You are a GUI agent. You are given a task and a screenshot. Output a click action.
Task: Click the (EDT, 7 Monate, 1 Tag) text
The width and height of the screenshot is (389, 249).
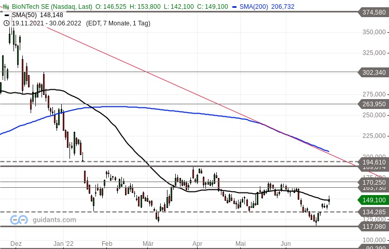(118, 23)
